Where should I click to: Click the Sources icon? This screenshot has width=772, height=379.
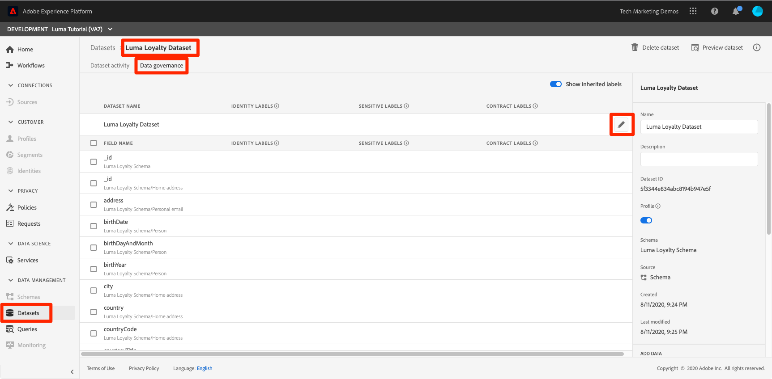click(10, 102)
